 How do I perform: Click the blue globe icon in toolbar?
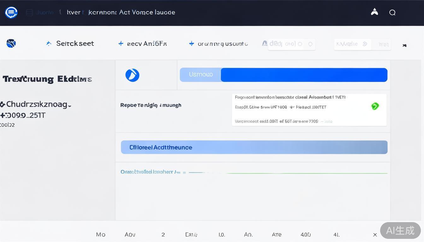pyautogui.click(x=11, y=43)
